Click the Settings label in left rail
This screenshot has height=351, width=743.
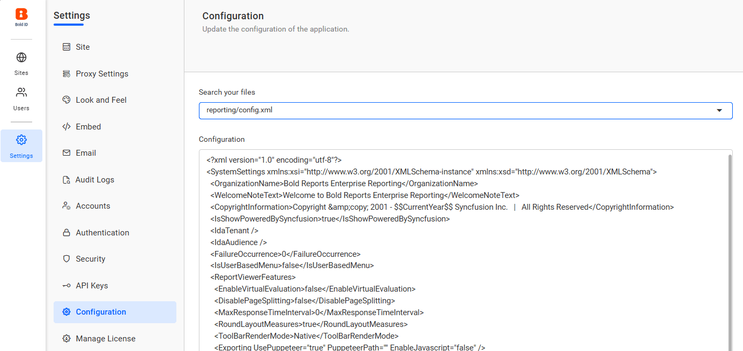21,156
